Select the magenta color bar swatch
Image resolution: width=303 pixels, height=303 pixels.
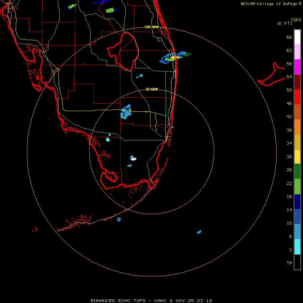pos(297,67)
